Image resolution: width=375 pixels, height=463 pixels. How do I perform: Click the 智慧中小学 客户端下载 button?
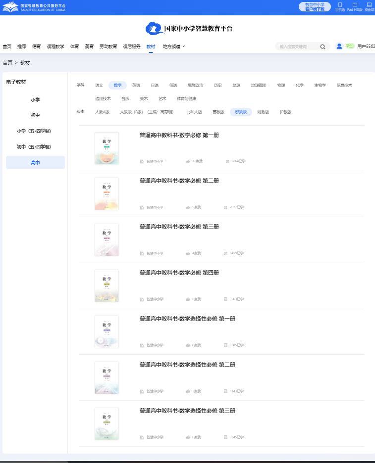pos(315,7)
